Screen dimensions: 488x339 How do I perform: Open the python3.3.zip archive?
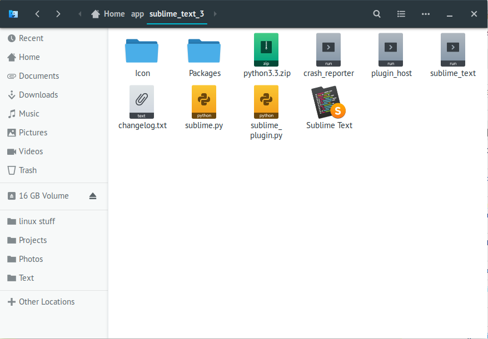pos(266,49)
